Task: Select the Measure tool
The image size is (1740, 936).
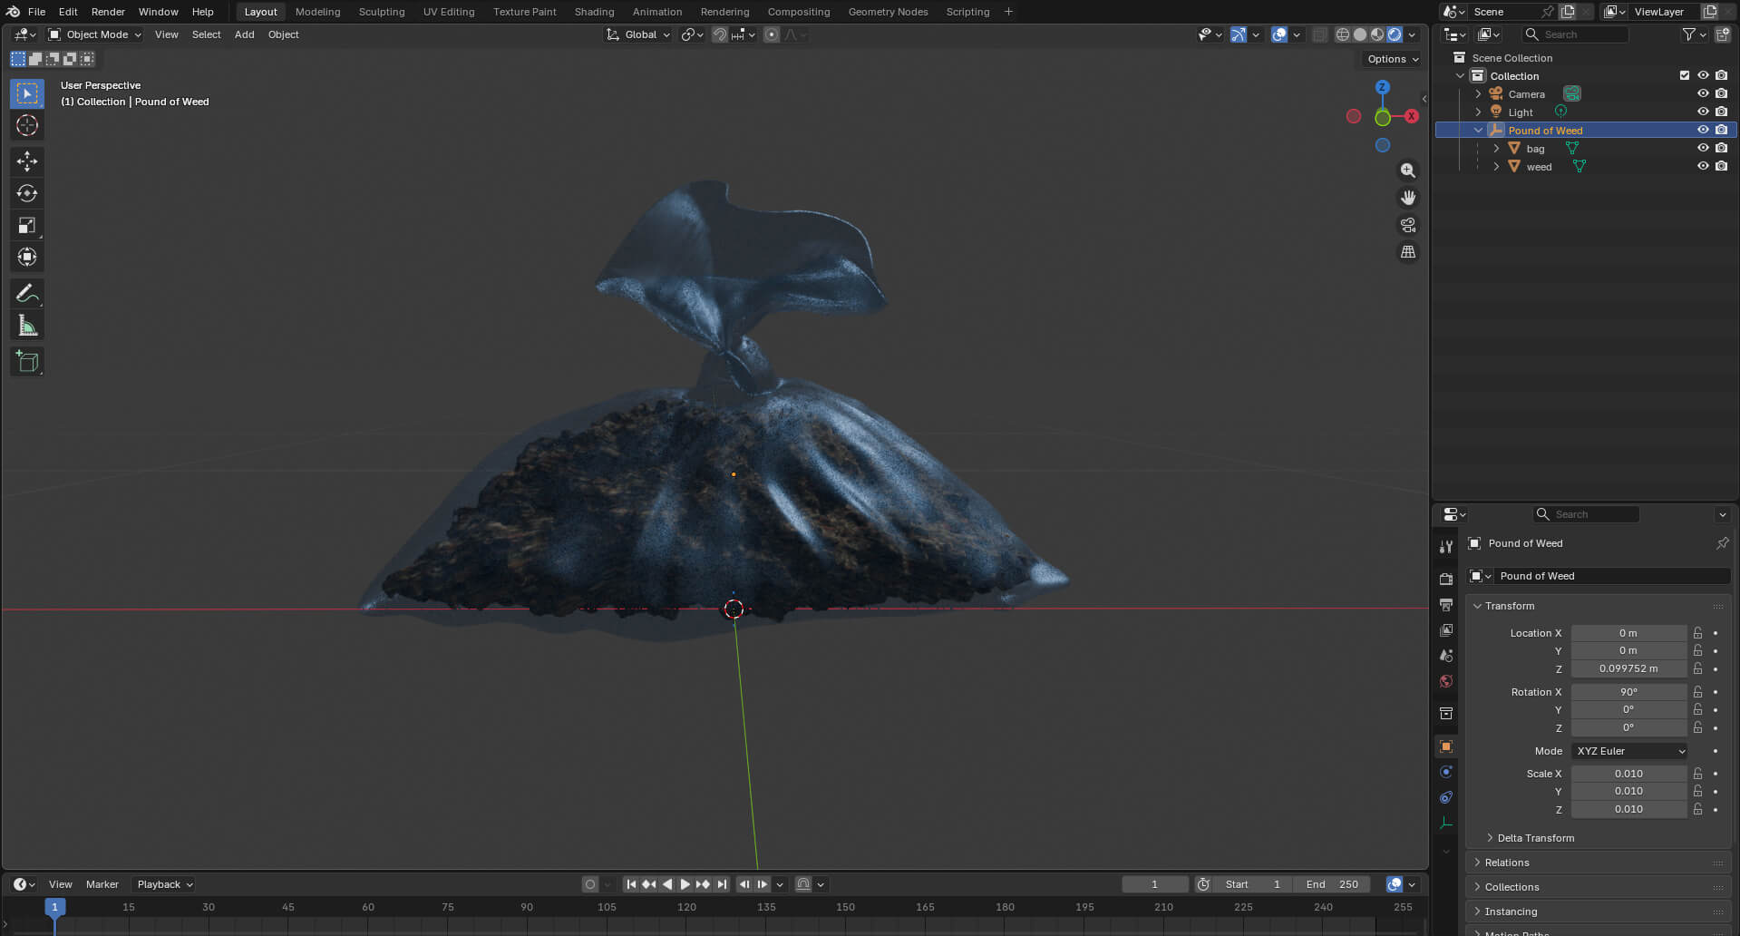Action: point(27,326)
